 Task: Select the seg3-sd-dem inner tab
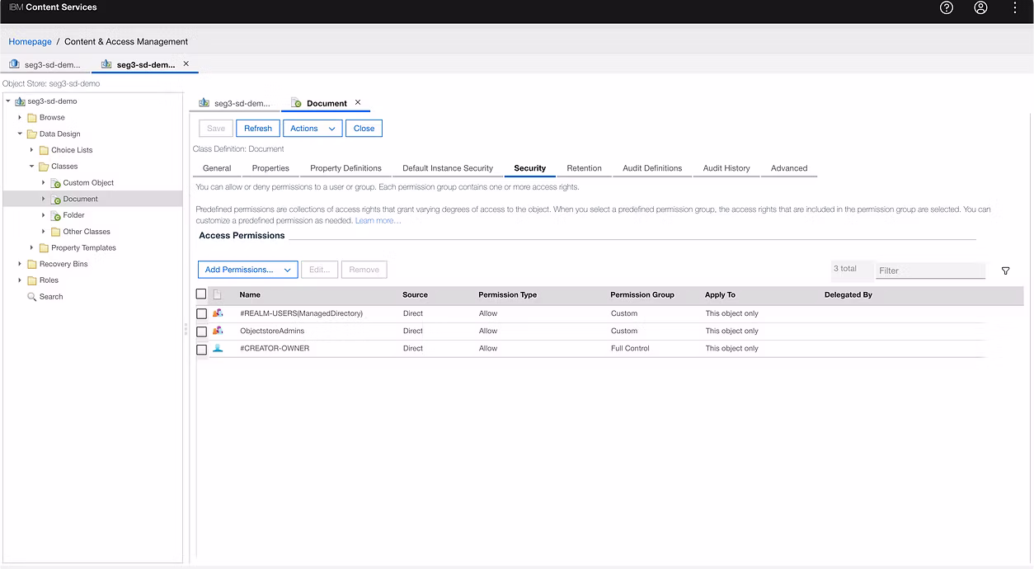(x=235, y=103)
